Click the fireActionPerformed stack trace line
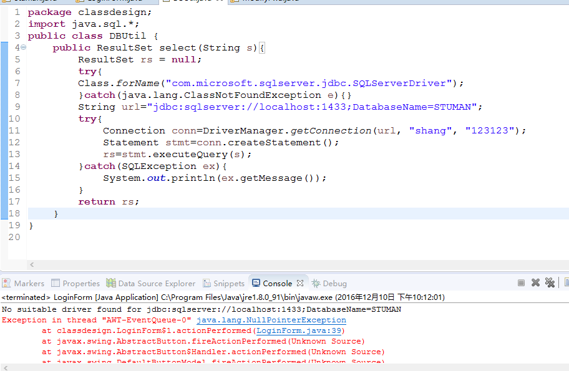This screenshot has height=371, width=569. [x=203, y=341]
